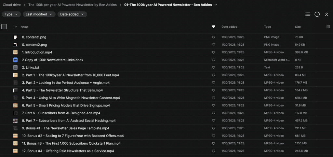Open the info panel icon
The width and height of the screenshot is (333, 157).
pyautogui.click(x=317, y=14)
